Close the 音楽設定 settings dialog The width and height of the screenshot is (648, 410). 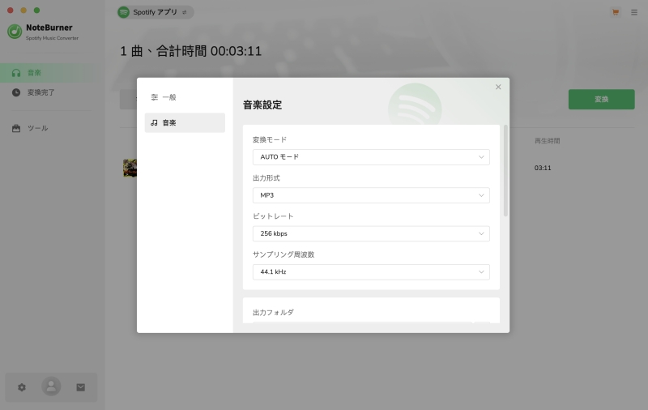click(x=498, y=87)
